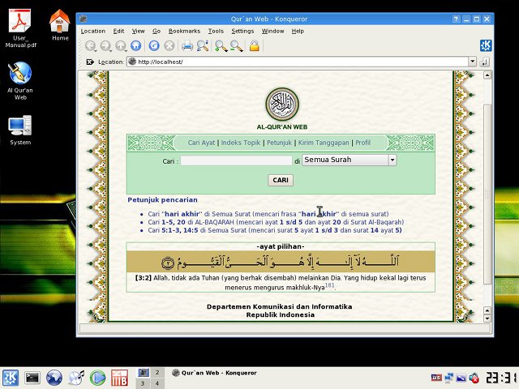
Task: Open the Indeks Topik link
Action: 241,143
